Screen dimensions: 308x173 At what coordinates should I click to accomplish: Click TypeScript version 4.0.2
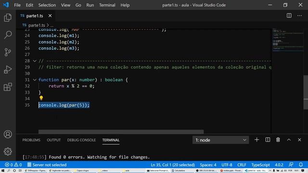click(x=279, y=165)
